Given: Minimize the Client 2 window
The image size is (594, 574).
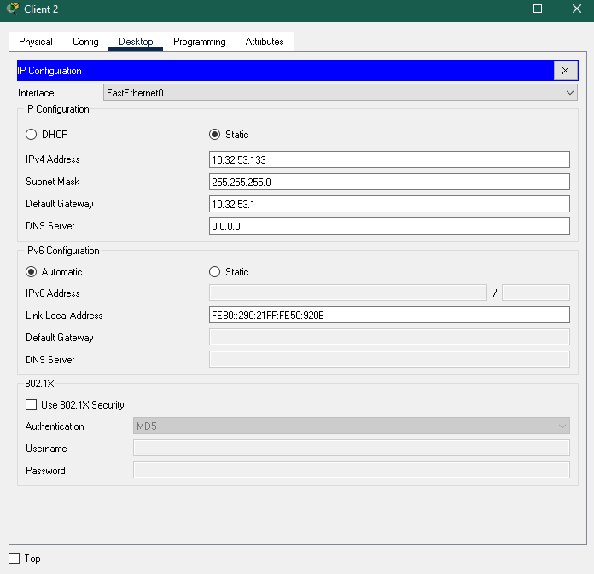Looking at the screenshot, I should click(x=499, y=9).
